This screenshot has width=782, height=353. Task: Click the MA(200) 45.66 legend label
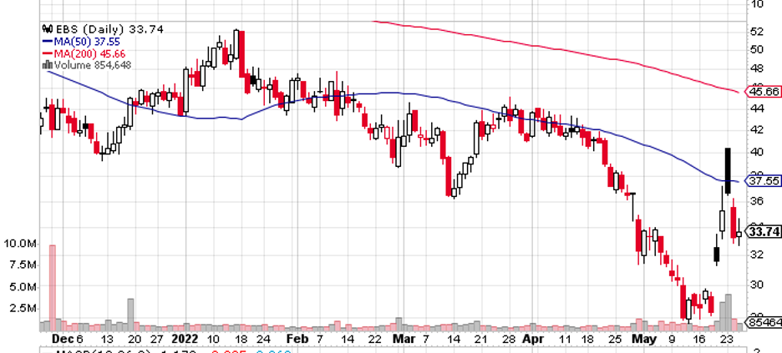(90, 53)
